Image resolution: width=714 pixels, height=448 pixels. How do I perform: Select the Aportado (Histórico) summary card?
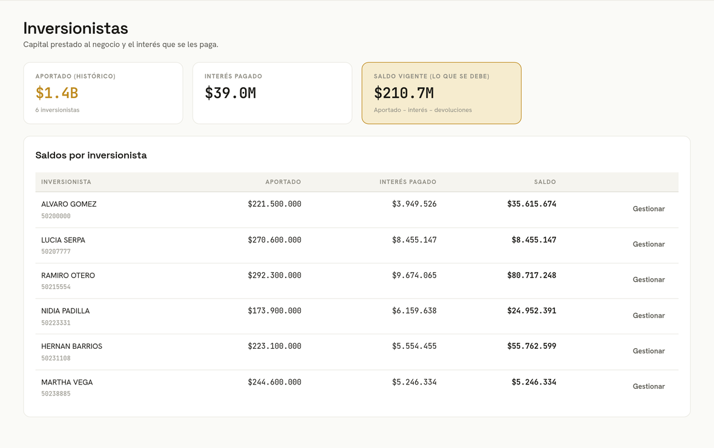[103, 93]
